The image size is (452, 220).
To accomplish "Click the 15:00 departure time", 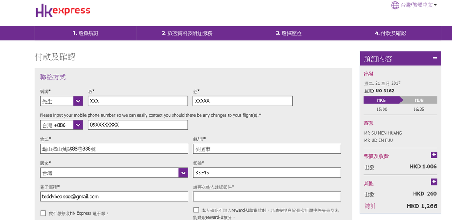I will (x=382, y=109).
